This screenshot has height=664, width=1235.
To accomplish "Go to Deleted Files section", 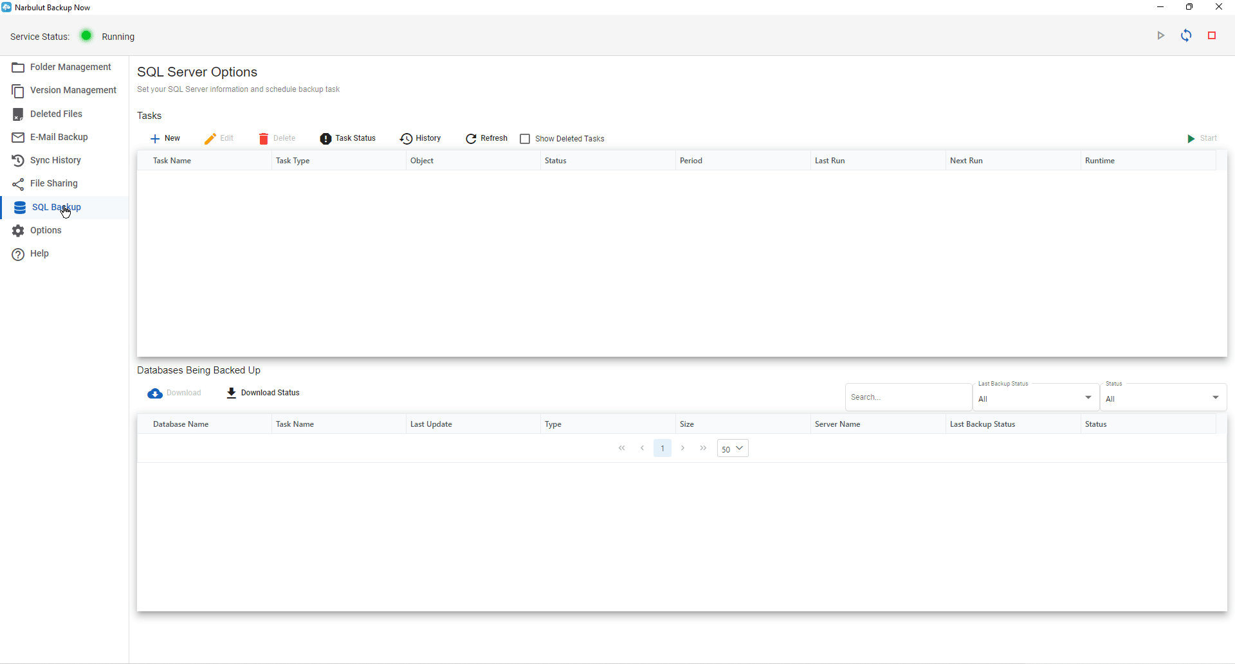I will click(64, 114).
